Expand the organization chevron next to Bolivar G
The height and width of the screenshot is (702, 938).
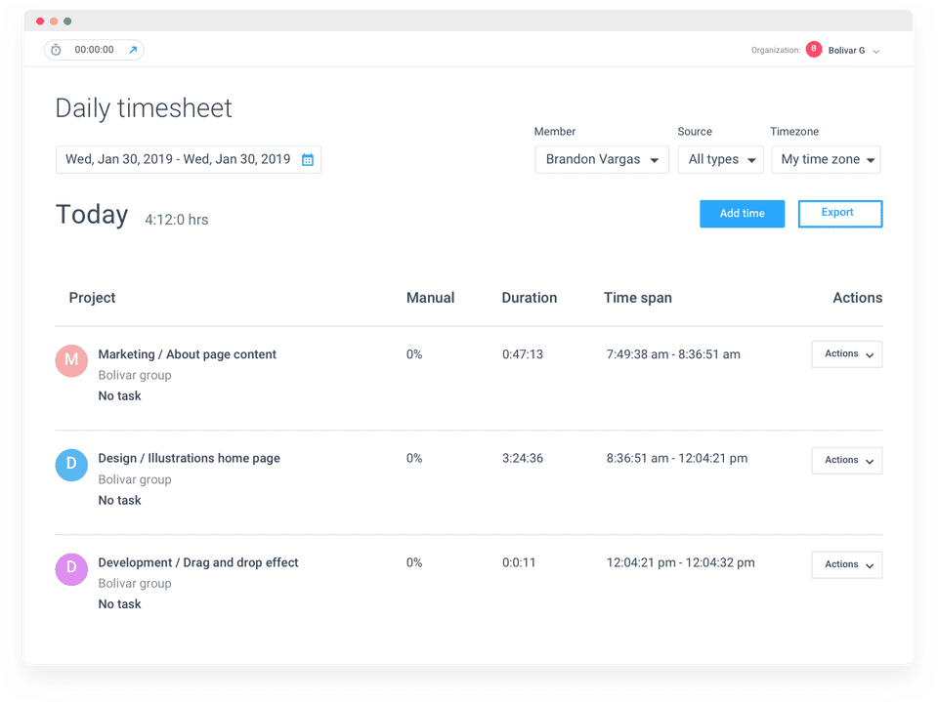[875, 52]
